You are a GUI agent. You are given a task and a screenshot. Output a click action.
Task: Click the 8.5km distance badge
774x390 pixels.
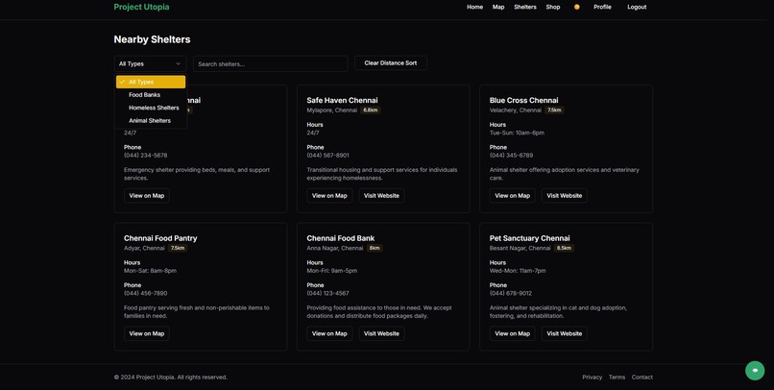click(564, 248)
